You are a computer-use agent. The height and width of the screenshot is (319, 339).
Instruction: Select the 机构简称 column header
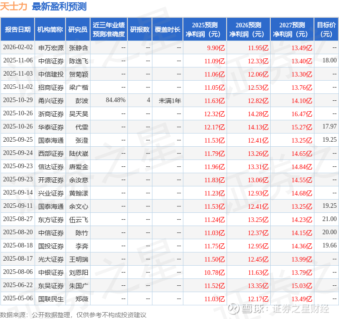(50, 30)
